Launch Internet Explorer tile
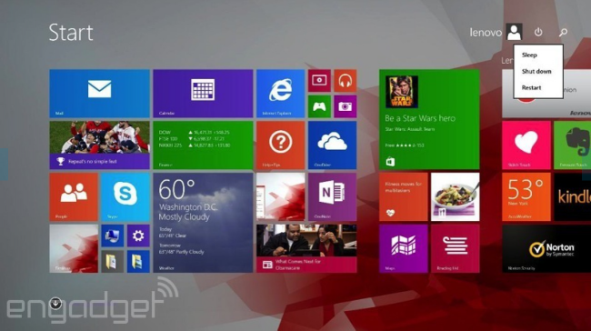 [280, 94]
